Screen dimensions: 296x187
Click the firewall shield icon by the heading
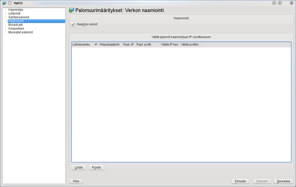(72, 10)
